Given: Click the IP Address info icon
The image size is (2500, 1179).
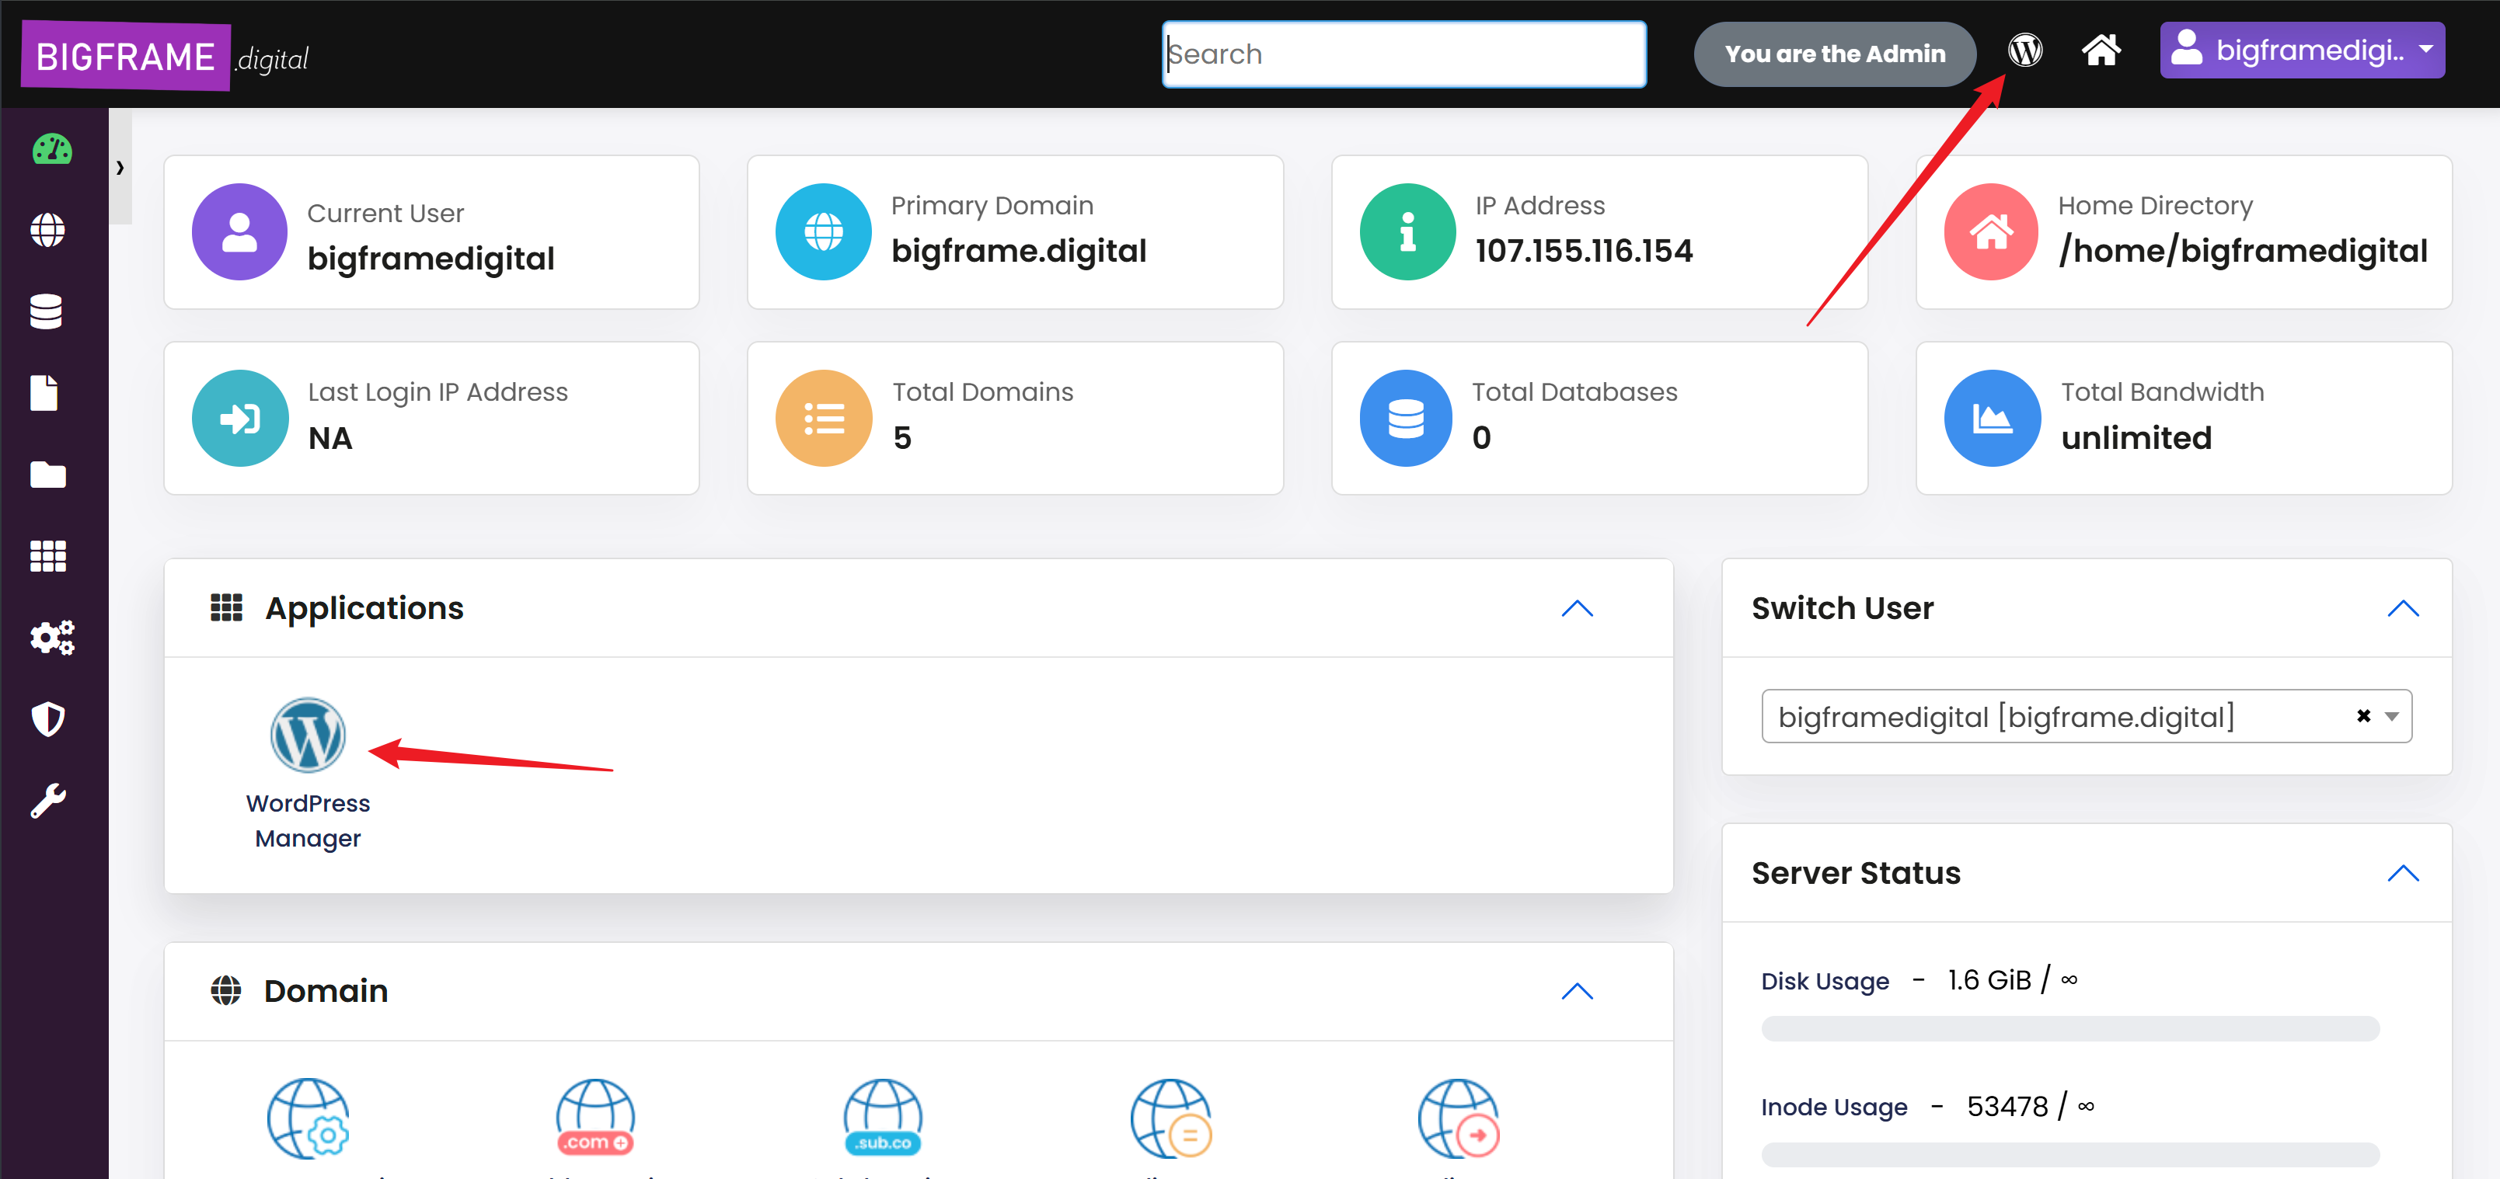Looking at the screenshot, I should click(x=1407, y=231).
